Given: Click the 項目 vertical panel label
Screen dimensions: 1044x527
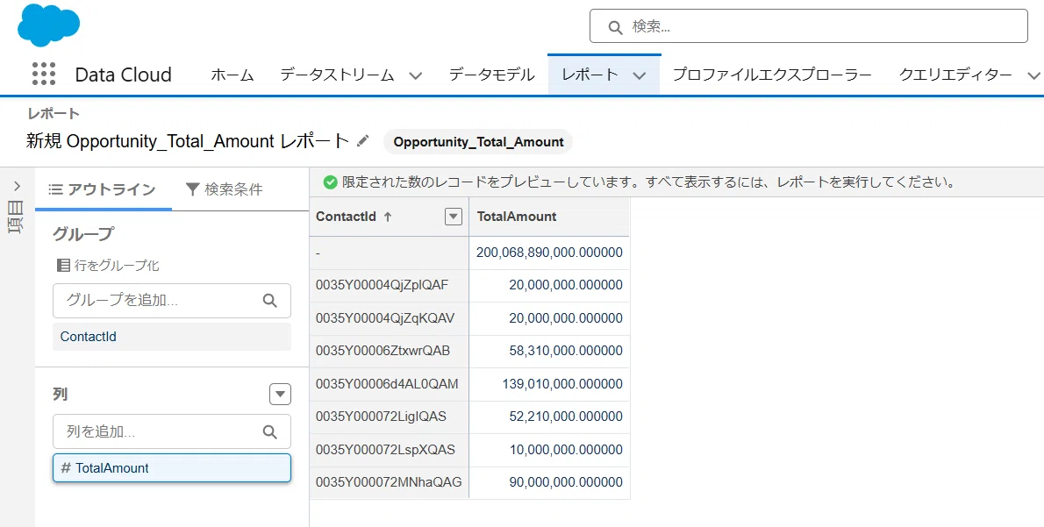Looking at the screenshot, I should 15,217.
